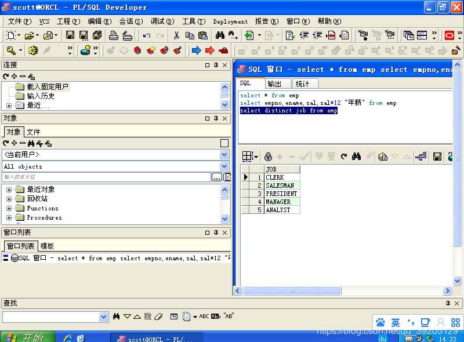The height and width of the screenshot is (342, 464).
Task: Click the Open file folder icon
Action: point(29,35)
